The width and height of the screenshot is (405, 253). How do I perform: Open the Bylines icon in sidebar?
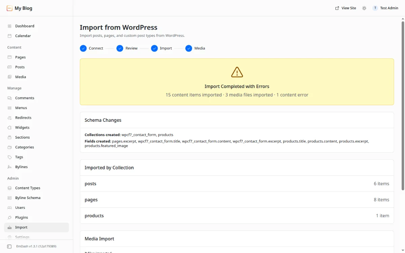tap(9, 167)
